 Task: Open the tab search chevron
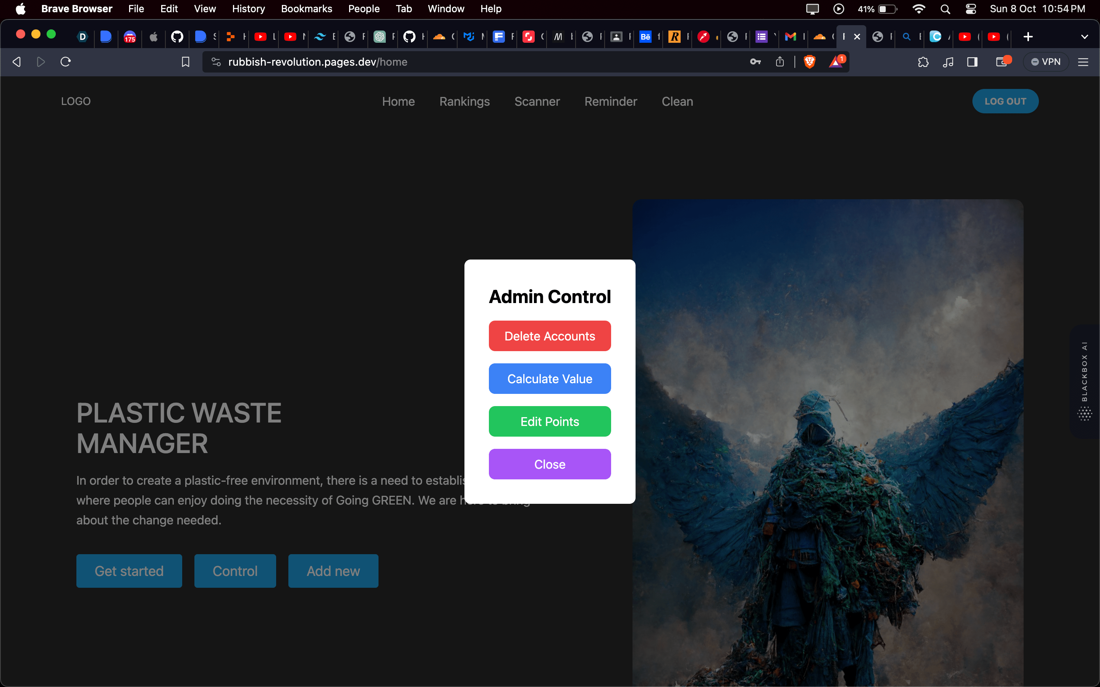(1085, 37)
